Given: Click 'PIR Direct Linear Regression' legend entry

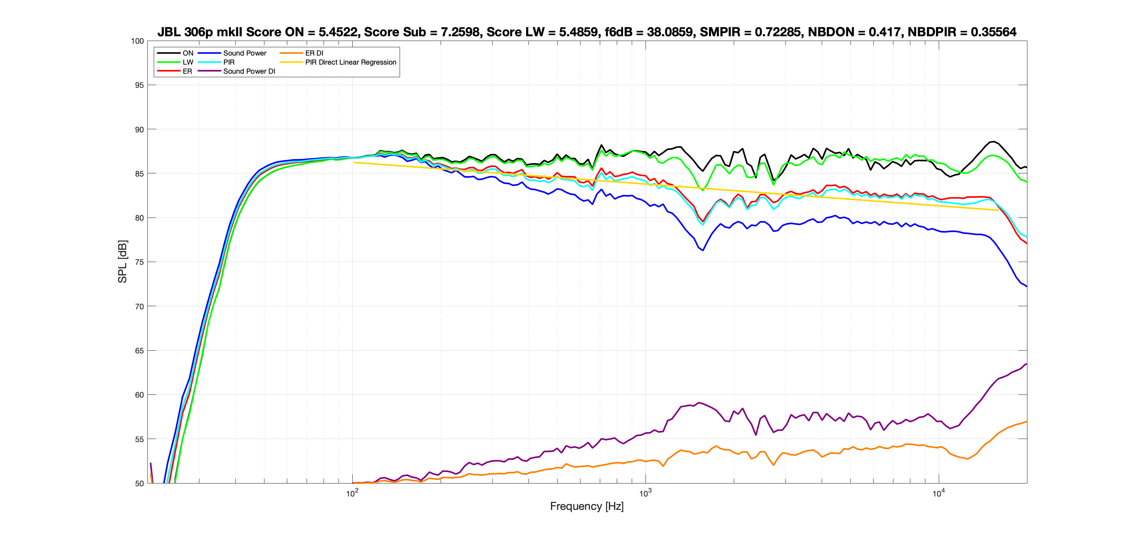Looking at the screenshot, I should click(x=351, y=62).
